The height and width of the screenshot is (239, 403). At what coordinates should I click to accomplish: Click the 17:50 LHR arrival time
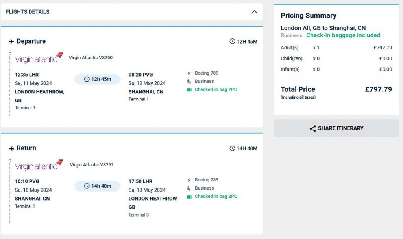(x=140, y=181)
